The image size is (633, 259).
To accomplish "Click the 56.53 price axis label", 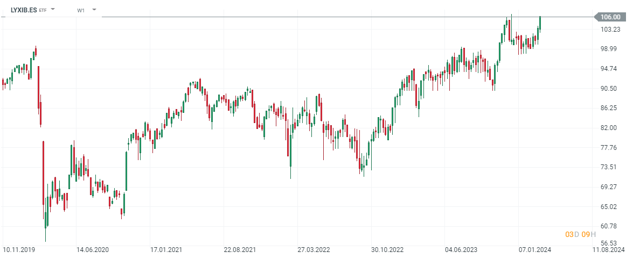I will click(x=610, y=243).
